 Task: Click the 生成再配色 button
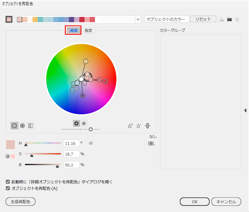click(x=21, y=201)
